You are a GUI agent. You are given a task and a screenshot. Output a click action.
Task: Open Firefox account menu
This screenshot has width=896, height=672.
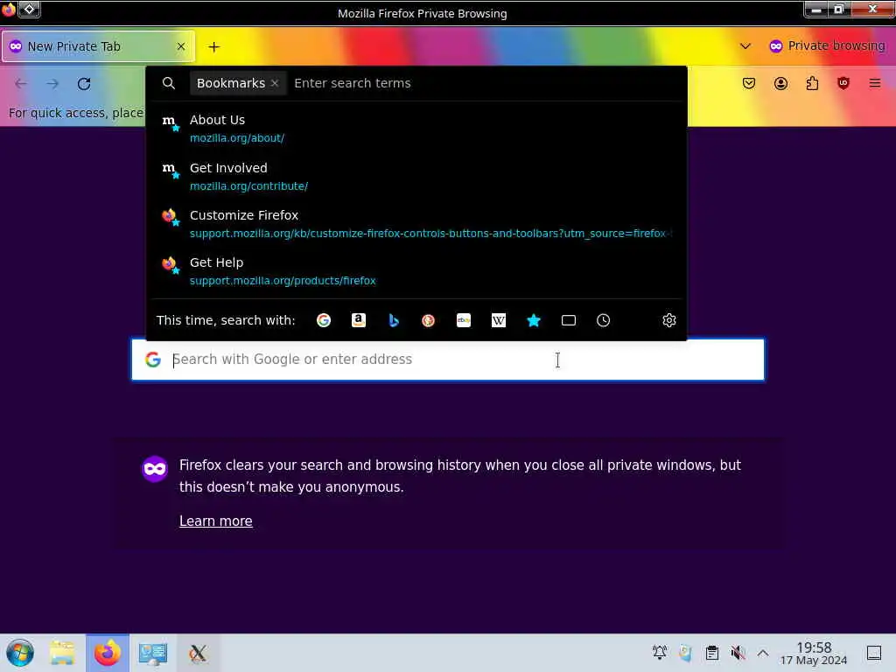780,83
